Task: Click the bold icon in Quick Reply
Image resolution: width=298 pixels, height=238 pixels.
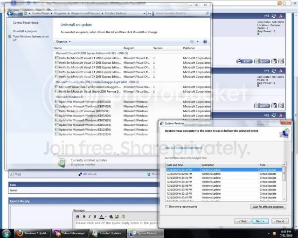Action: [84, 217]
